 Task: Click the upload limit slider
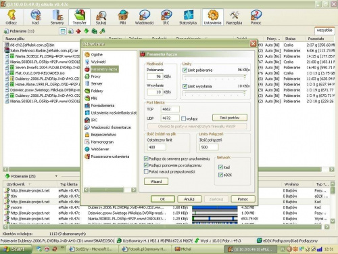click(x=215, y=93)
